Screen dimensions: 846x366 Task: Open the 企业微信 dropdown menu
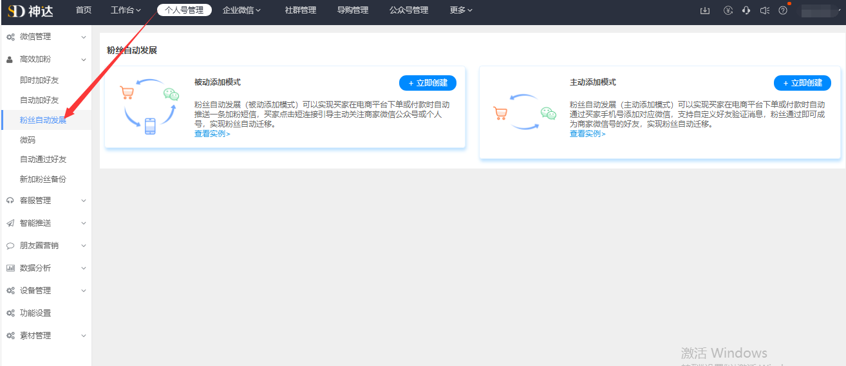(x=241, y=10)
